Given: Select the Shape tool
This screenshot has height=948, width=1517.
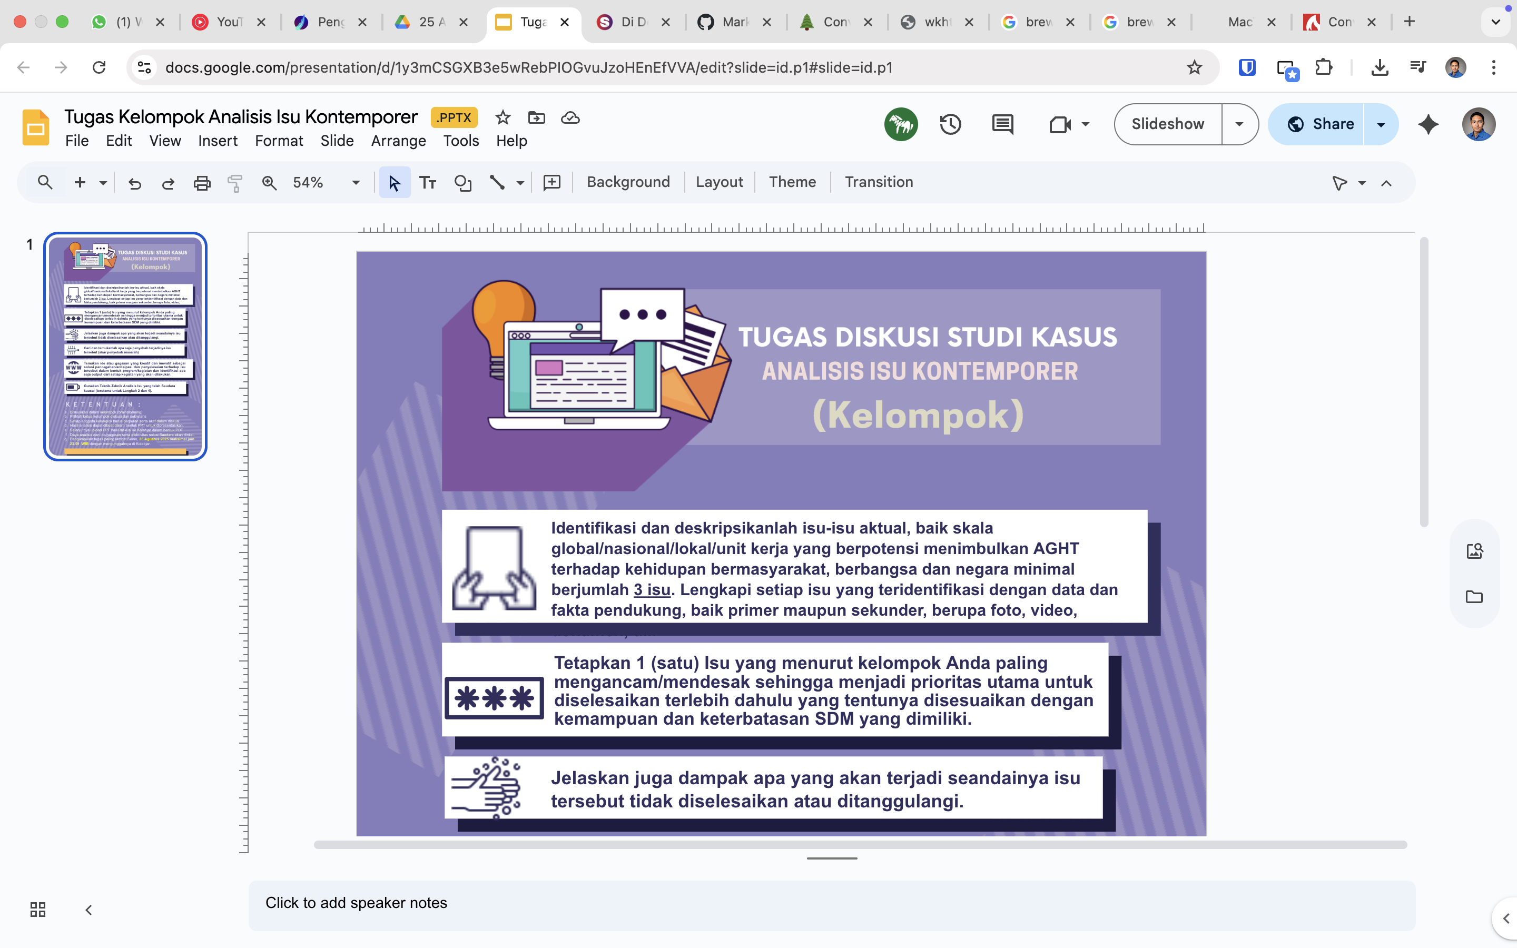Looking at the screenshot, I should (x=462, y=182).
